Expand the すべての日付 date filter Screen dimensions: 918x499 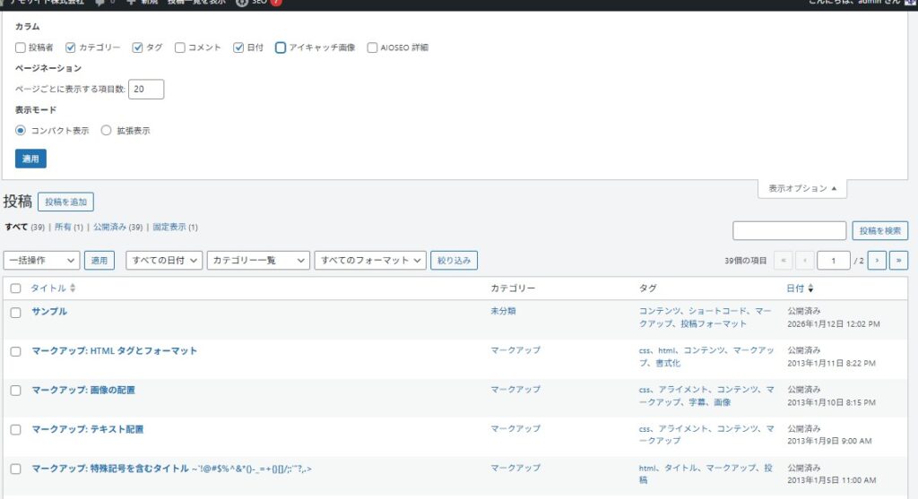pyautogui.click(x=164, y=261)
